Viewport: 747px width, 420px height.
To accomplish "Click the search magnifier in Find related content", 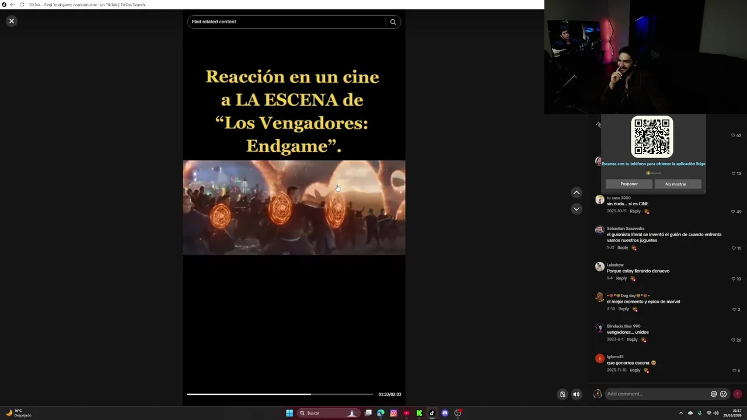I will coord(393,22).
